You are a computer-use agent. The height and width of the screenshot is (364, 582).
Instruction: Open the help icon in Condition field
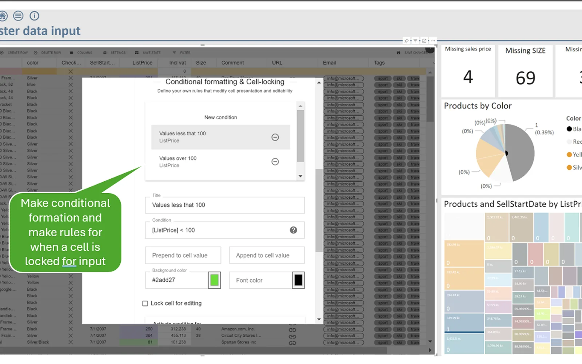294,230
